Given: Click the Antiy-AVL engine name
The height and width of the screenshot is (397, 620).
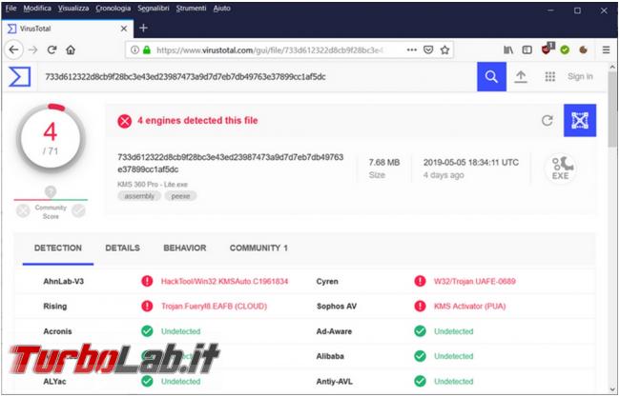Looking at the screenshot, I should pos(334,382).
